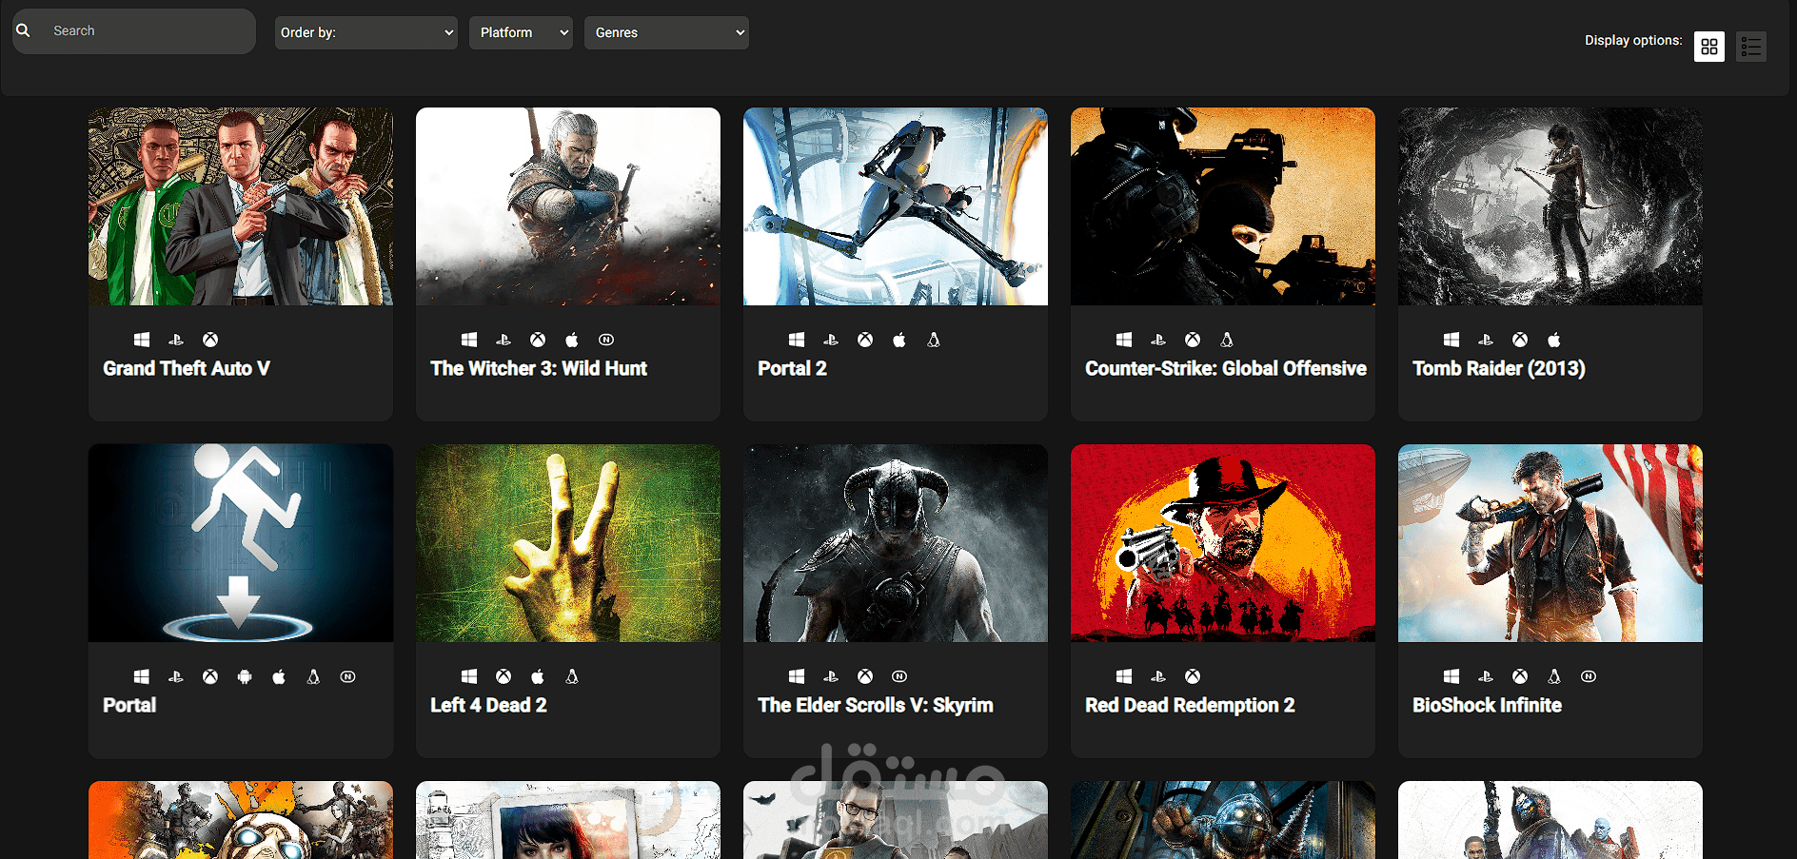This screenshot has width=1797, height=859.
Task: Switch to list display view
Action: pyautogui.click(x=1751, y=47)
